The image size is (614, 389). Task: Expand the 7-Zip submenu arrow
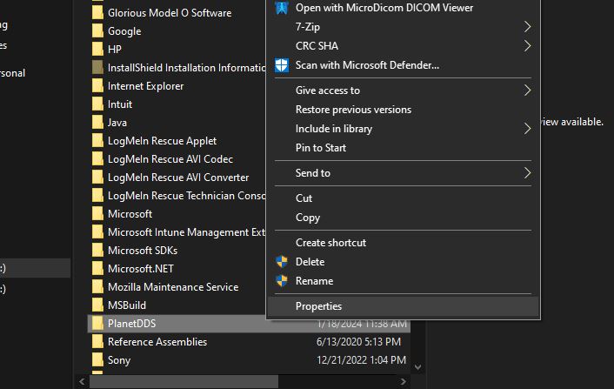pyautogui.click(x=527, y=27)
